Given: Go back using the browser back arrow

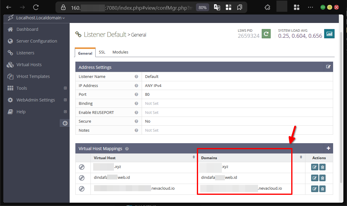Looking at the screenshot, I should click(9, 7).
